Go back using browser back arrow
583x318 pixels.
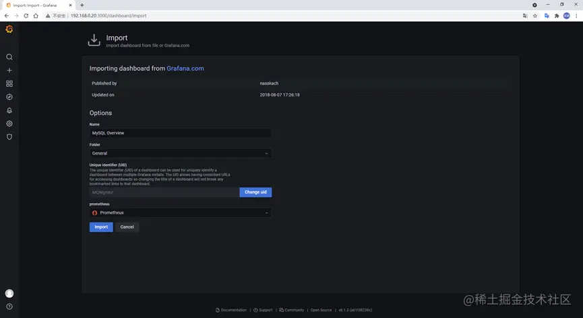[6, 15]
